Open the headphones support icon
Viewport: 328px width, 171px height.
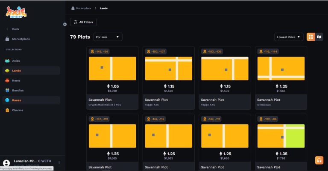(319, 160)
